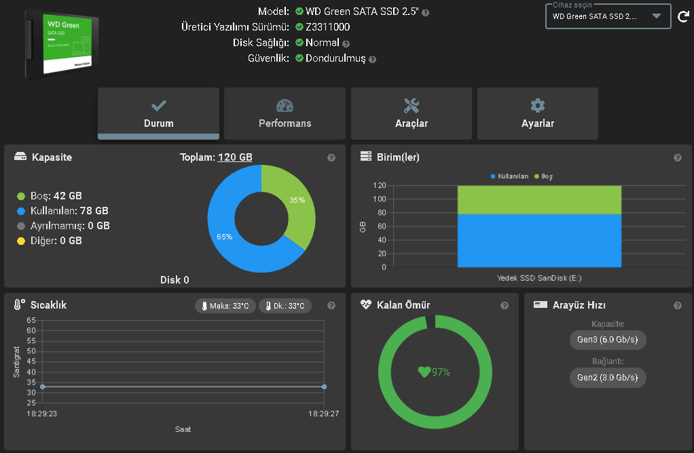Open the Performans tab

click(x=285, y=113)
